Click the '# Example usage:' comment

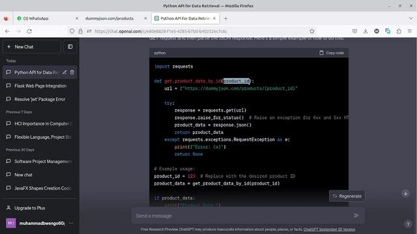pos(175,169)
